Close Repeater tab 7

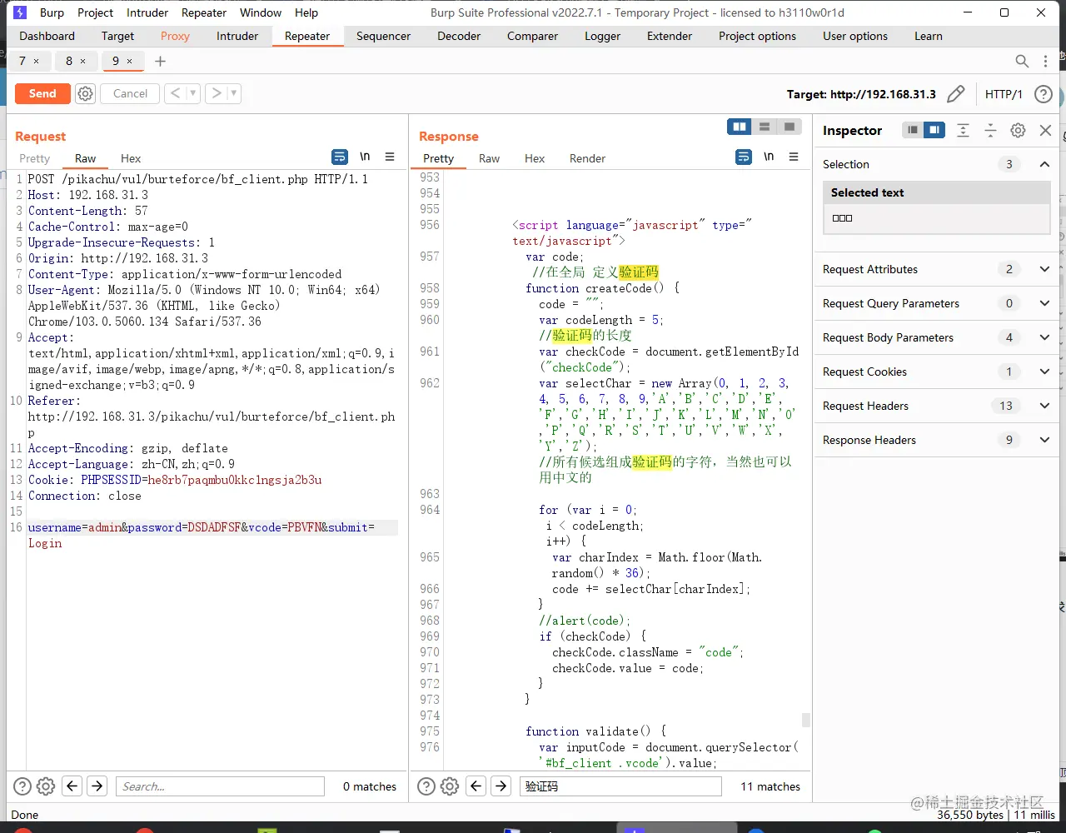point(36,61)
